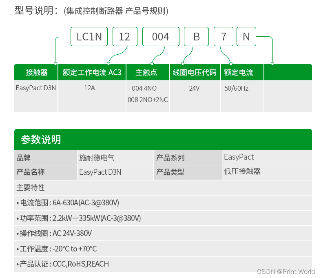
Task: Click the 主触点 column header
Action: point(148,72)
